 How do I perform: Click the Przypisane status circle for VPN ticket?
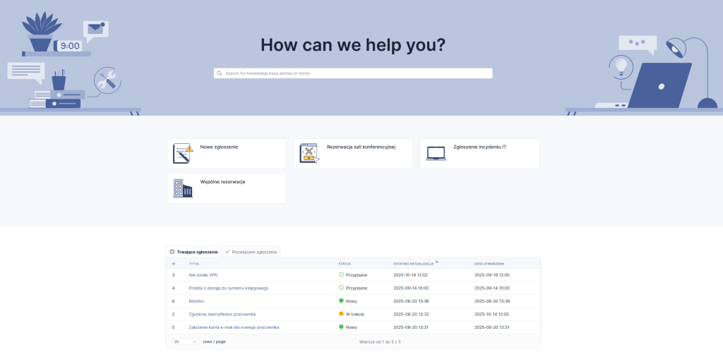click(341, 274)
